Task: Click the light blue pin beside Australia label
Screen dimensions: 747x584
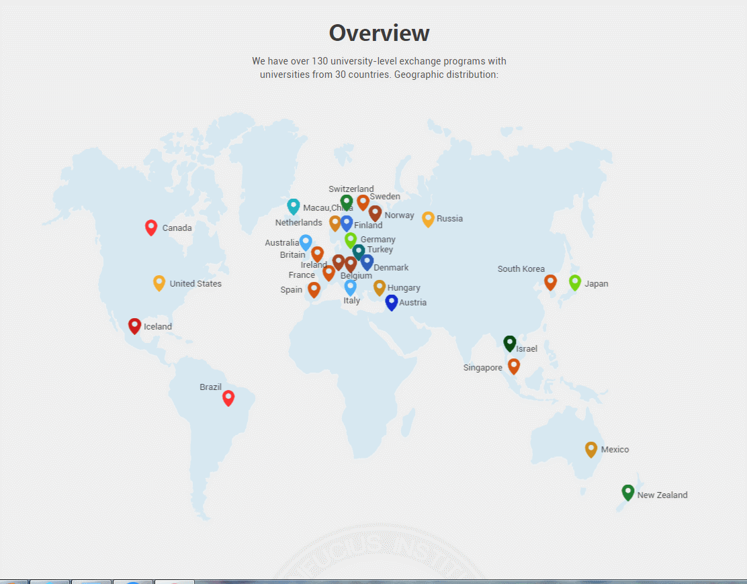Action: tap(306, 242)
